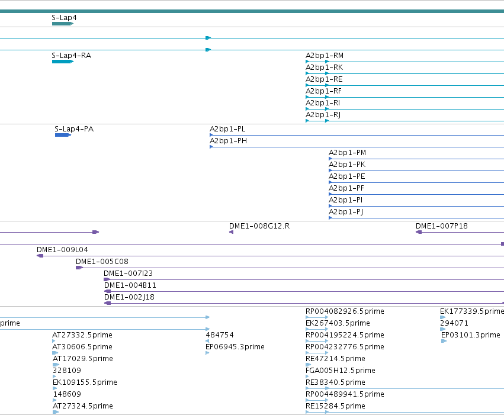This screenshot has width=504, height=415.
Task: Click EST RE47214.5prime
Action: point(335,359)
